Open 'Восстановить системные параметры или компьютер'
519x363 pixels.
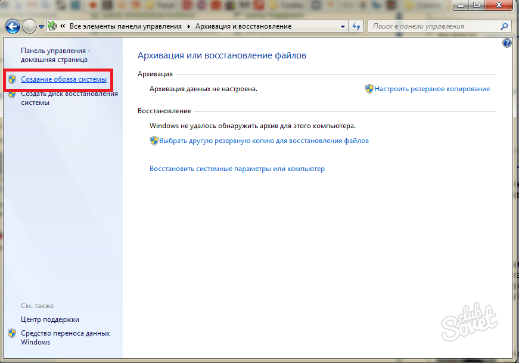pyautogui.click(x=237, y=169)
